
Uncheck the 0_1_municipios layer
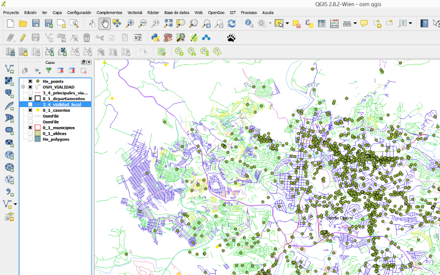(x=30, y=128)
